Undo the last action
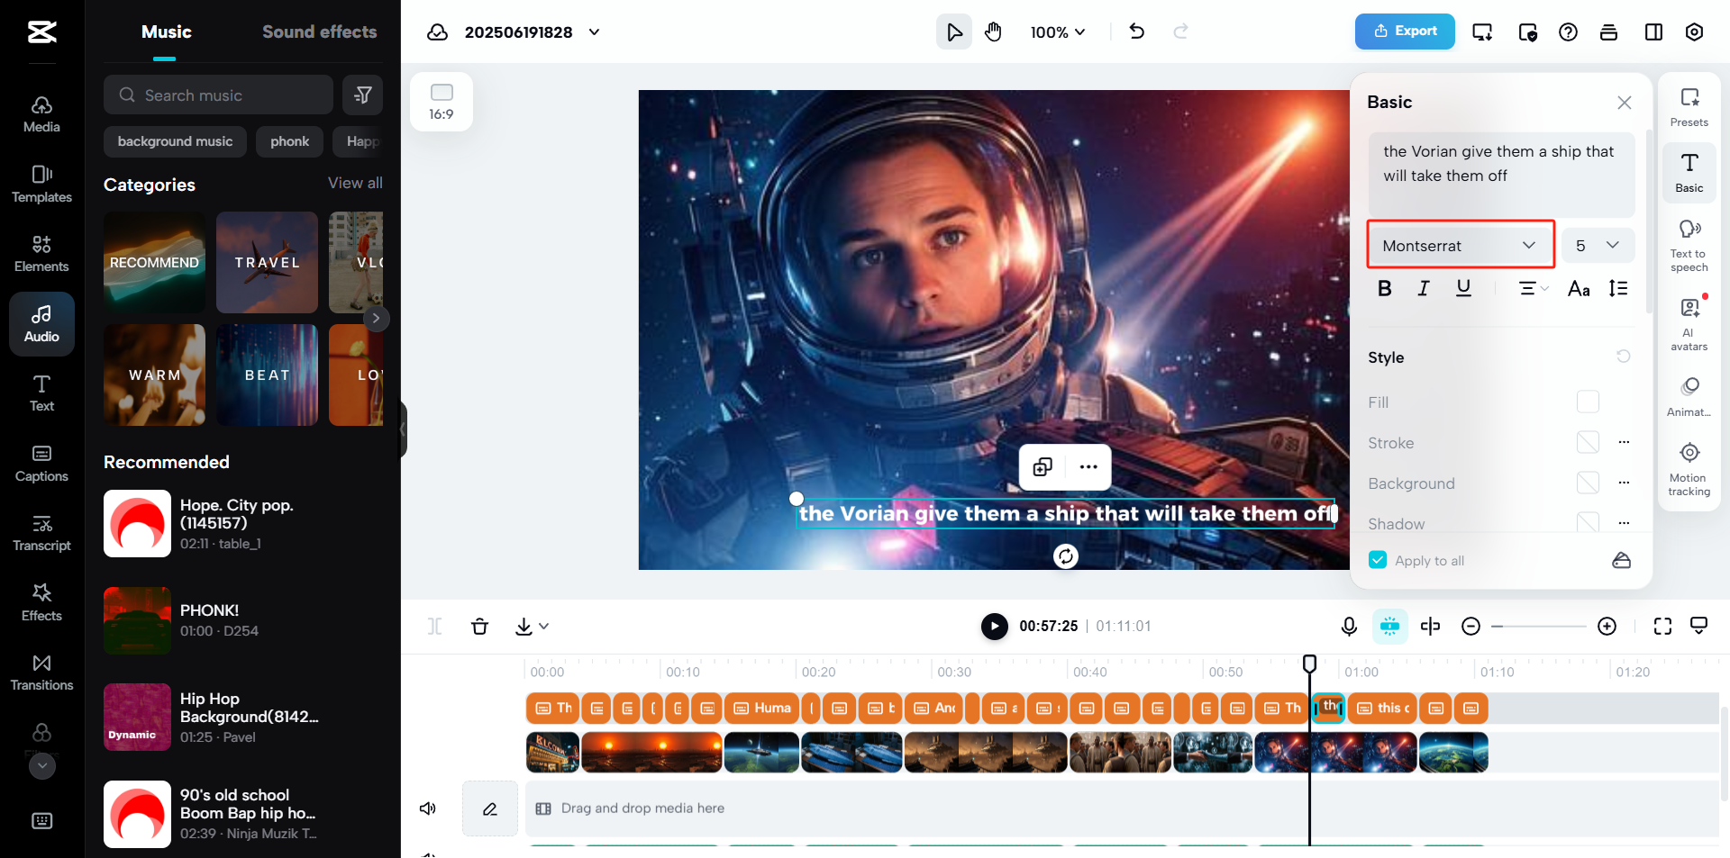Viewport: 1730px width, 858px height. pyautogui.click(x=1137, y=32)
